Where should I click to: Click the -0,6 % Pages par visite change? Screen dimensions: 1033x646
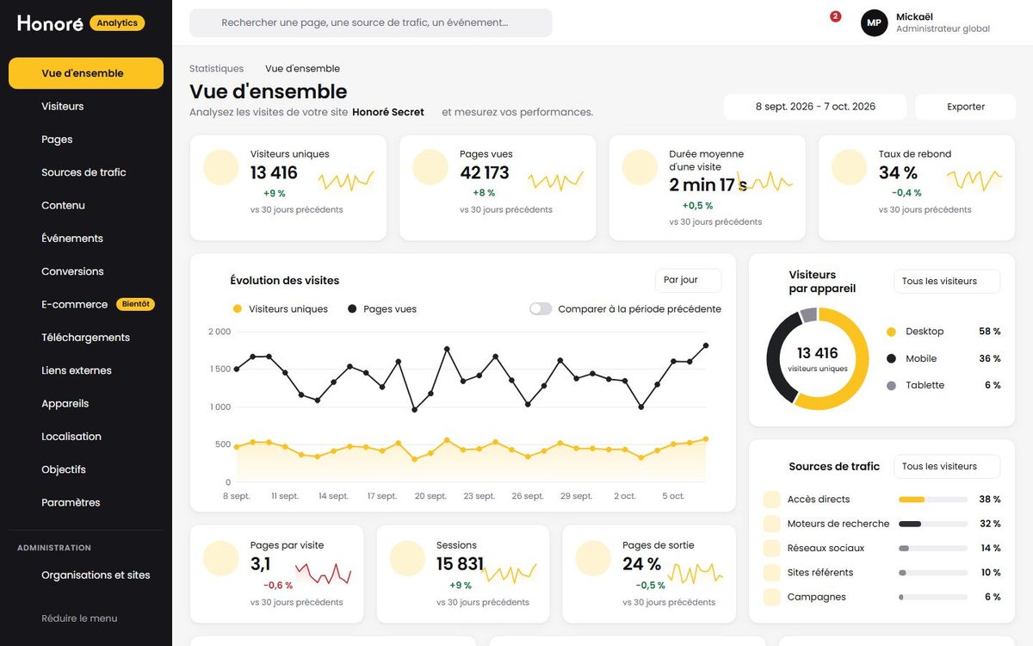(278, 586)
